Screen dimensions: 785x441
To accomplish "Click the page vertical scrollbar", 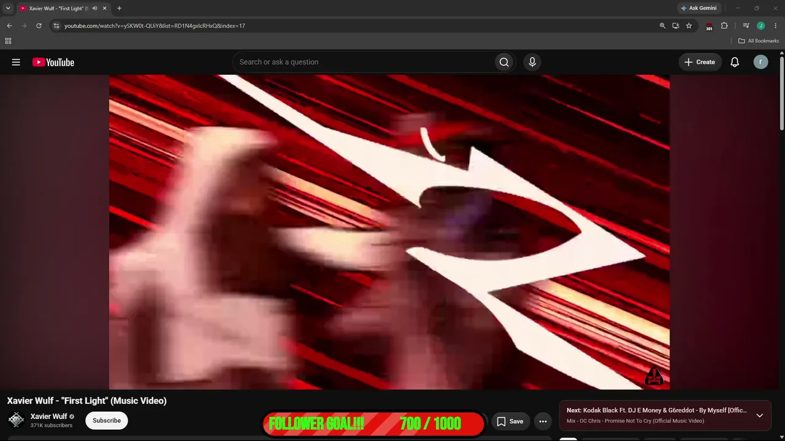I will [781, 92].
